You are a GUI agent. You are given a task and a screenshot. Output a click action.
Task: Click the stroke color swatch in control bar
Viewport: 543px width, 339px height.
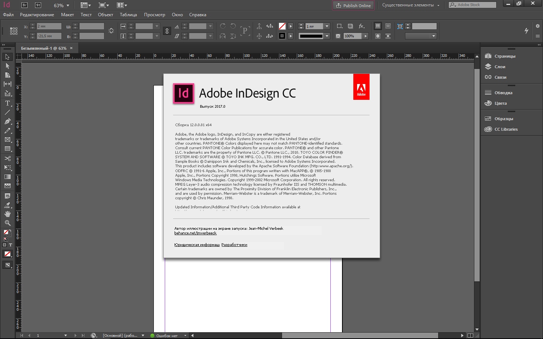point(282,36)
